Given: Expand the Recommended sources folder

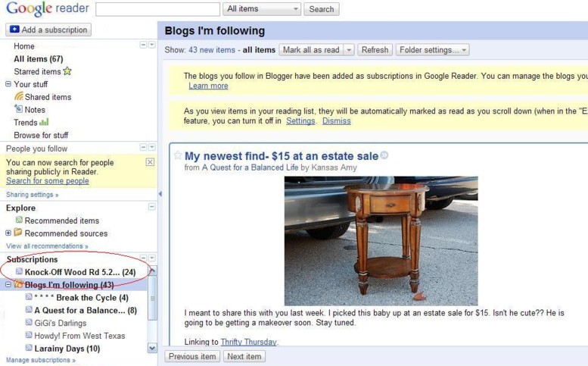Looking at the screenshot, I should (8, 233).
